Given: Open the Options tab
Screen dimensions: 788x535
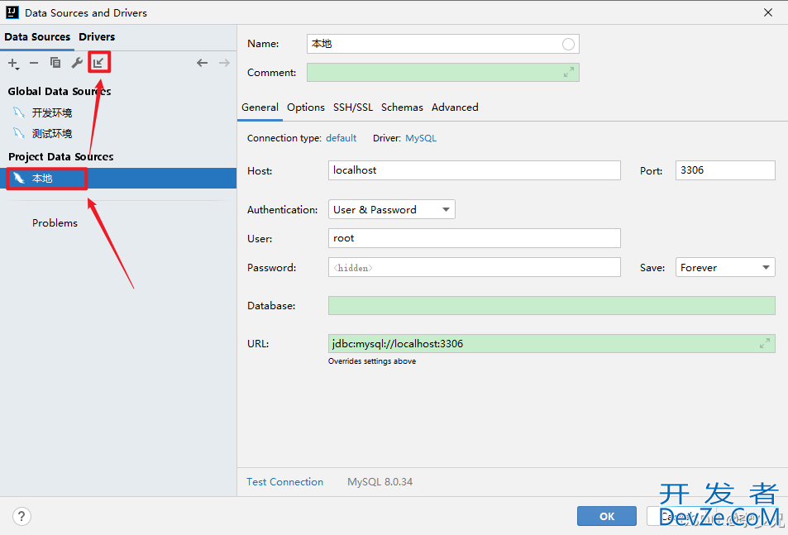Looking at the screenshot, I should pyautogui.click(x=306, y=107).
